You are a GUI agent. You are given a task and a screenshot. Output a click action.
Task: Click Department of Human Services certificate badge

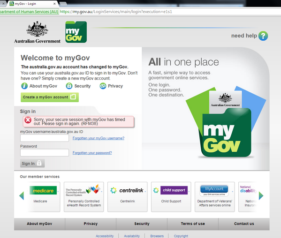pyautogui.click(x=29, y=12)
